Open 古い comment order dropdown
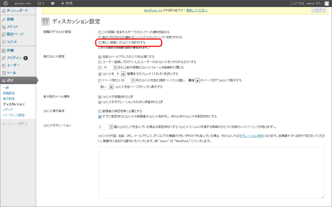 pyautogui.click(x=106, y=87)
